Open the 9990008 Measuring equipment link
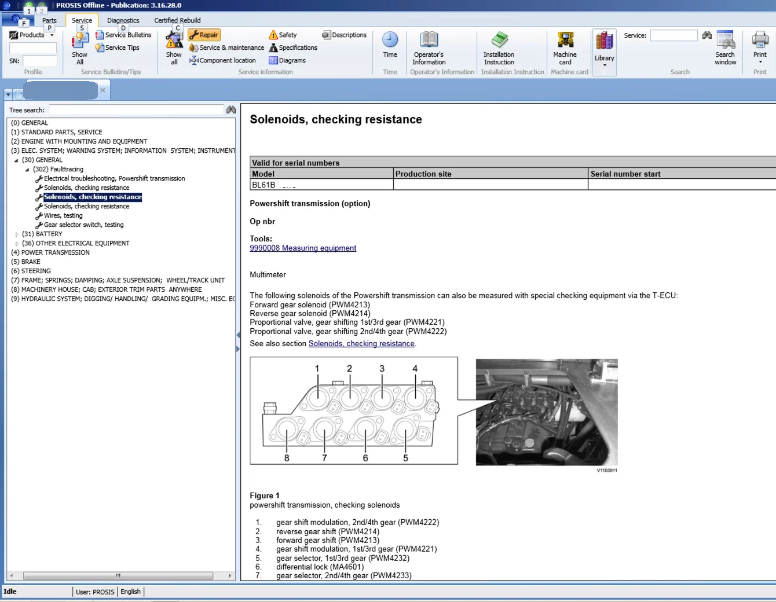The image size is (776, 602). tap(303, 248)
